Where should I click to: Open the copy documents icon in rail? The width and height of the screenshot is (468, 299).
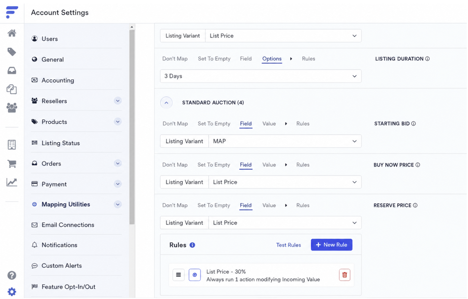pyautogui.click(x=12, y=89)
